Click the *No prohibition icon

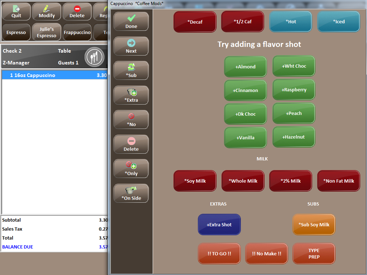coord(131,115)
